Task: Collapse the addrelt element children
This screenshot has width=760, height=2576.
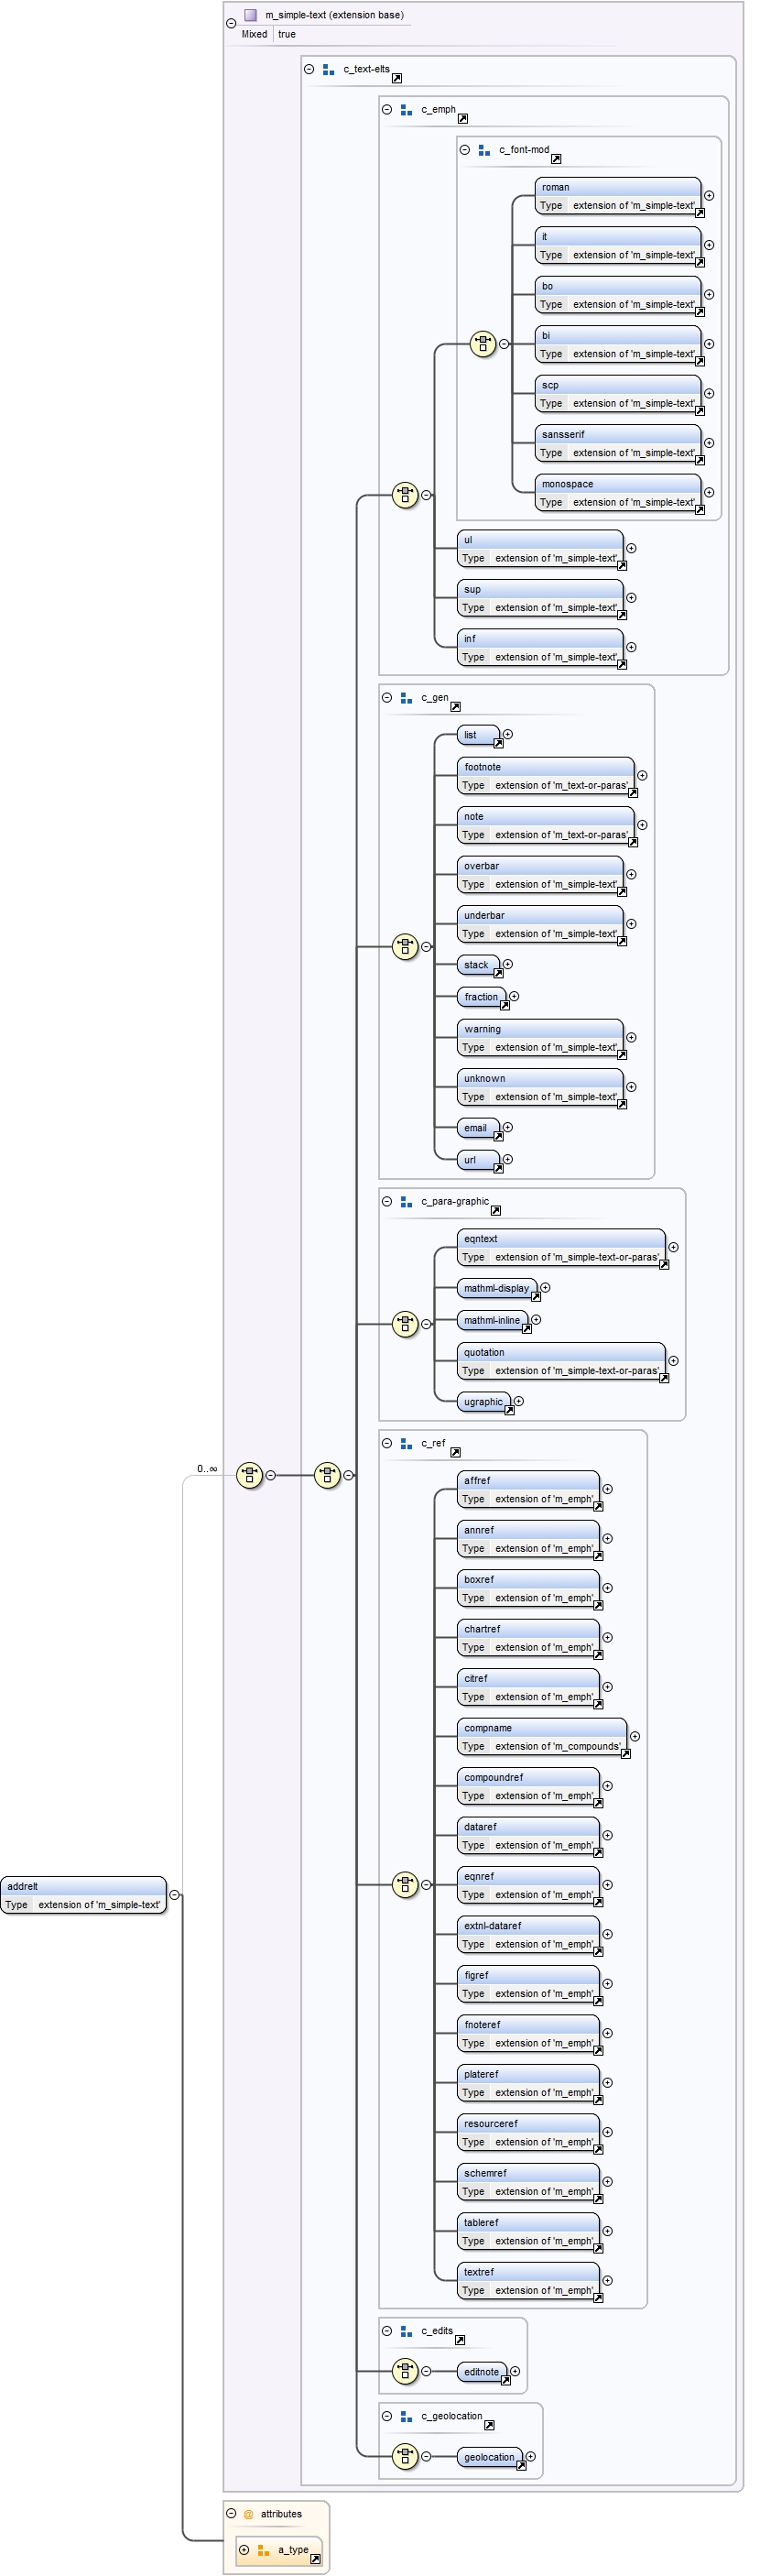Action: point(175,1895)
